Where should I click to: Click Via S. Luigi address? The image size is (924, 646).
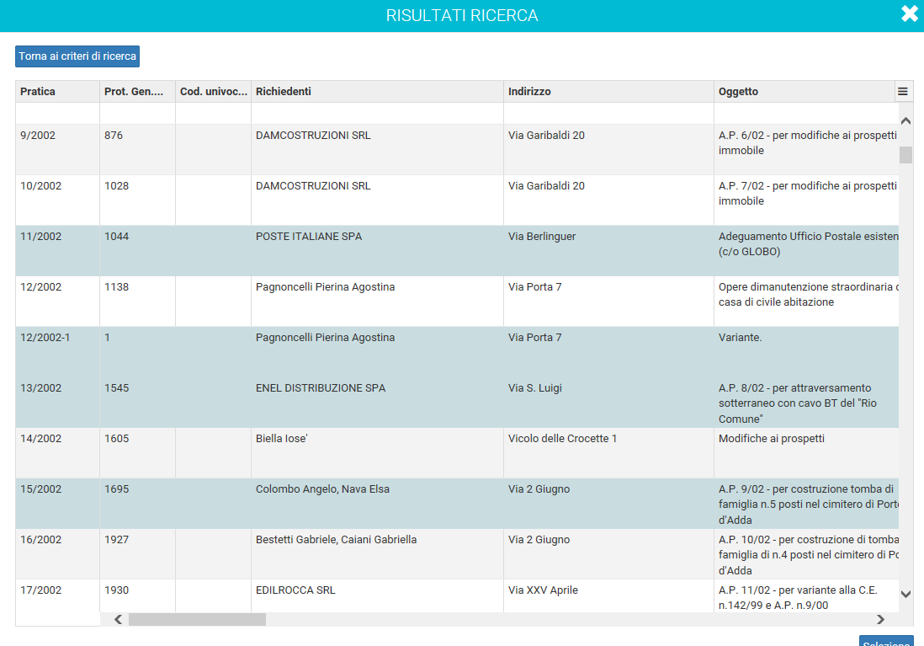[534, 388]
